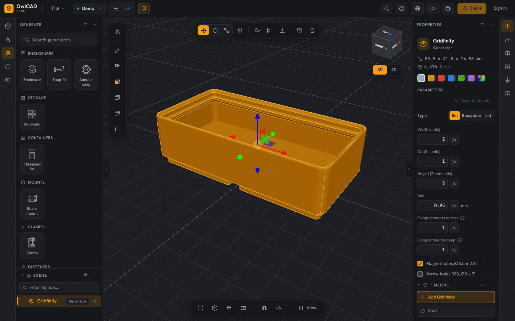The height and width of the screenshot is (321, 515).
Task: Switch viewport to 2D mode
Action: (394, 70)
